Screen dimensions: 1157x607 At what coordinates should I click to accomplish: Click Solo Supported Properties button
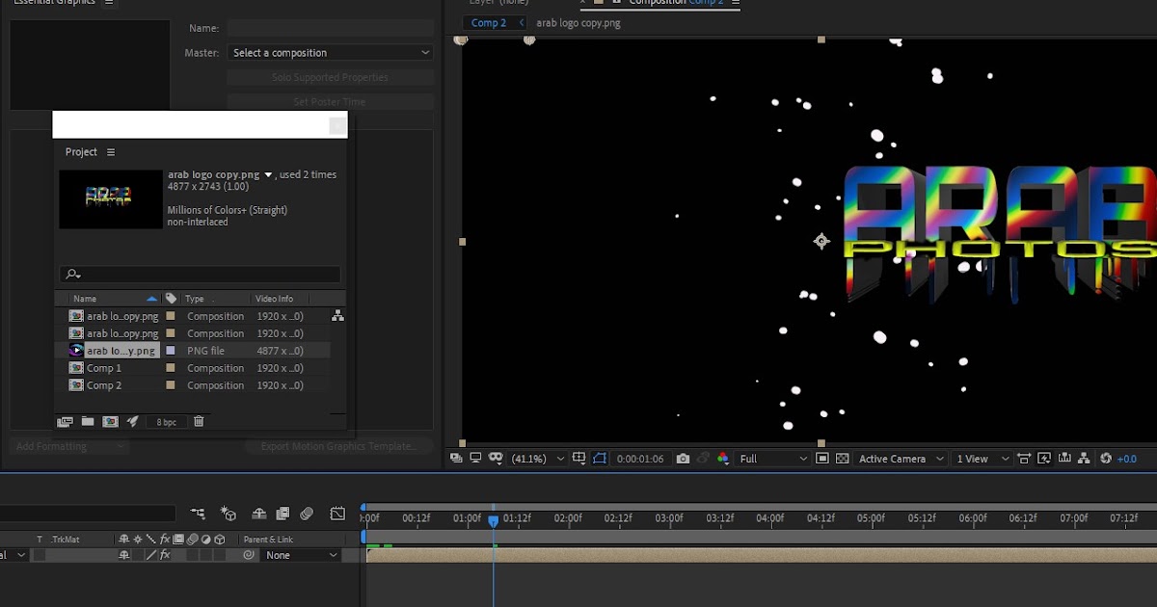330,77
